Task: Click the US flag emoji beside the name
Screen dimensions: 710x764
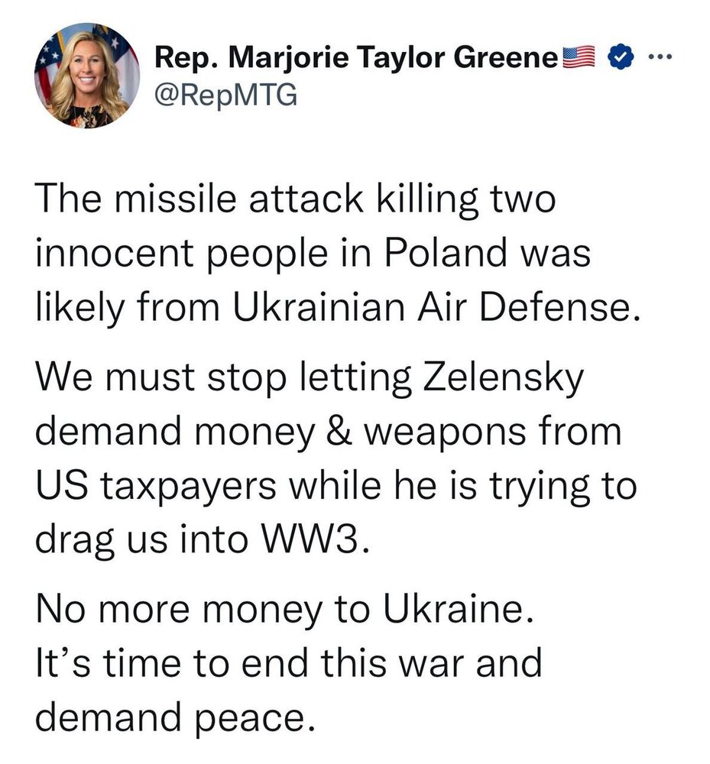Action: pyautogui.click(x=579, y=57)
